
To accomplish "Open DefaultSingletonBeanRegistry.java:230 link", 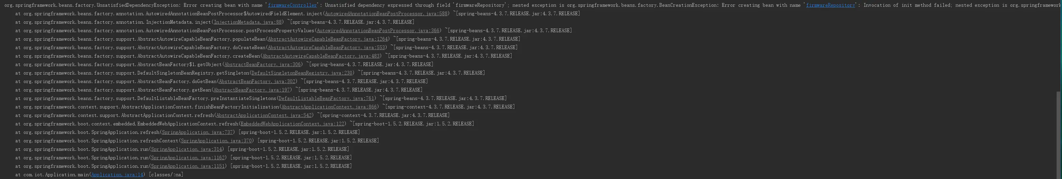I will [x=302, y=73].
